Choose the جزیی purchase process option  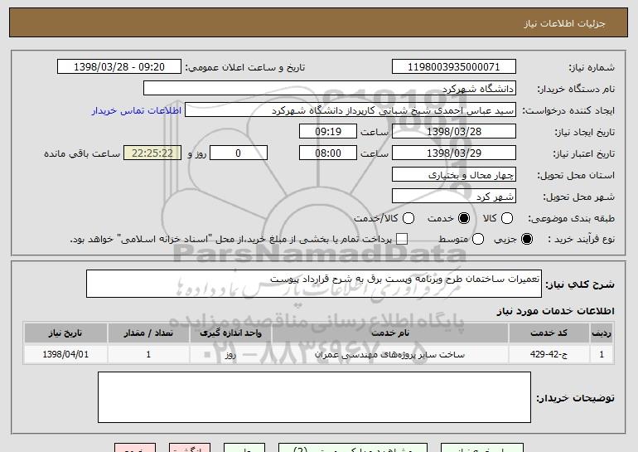coord(526,239)
